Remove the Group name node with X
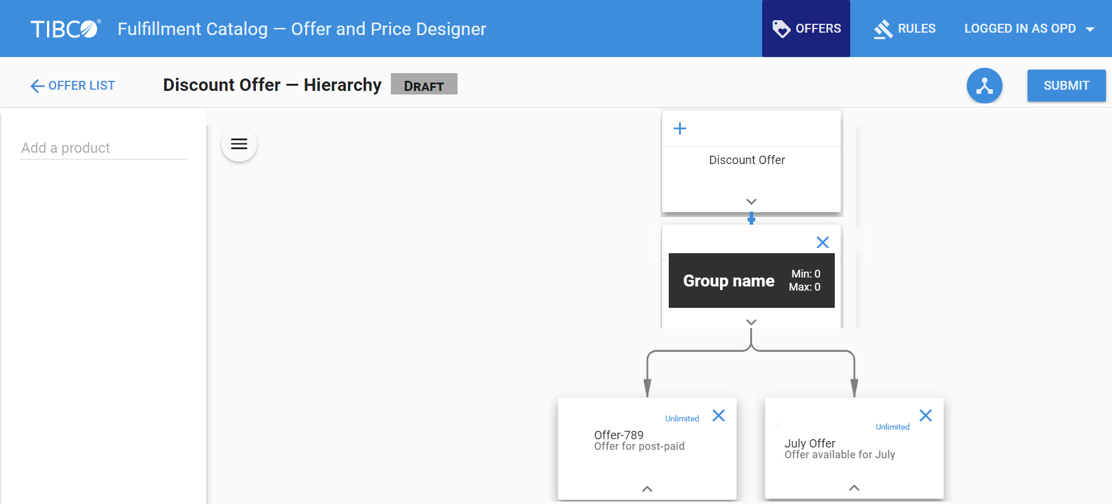 [822, 242]
